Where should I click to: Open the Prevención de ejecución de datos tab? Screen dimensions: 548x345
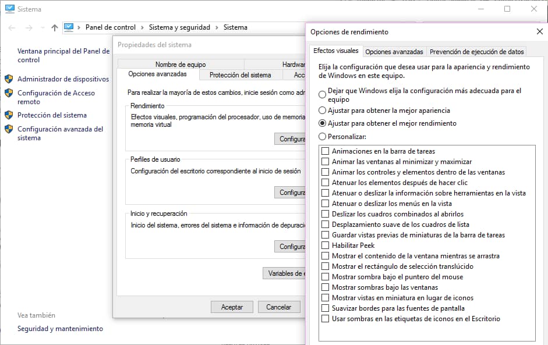[x=476, y=52]
